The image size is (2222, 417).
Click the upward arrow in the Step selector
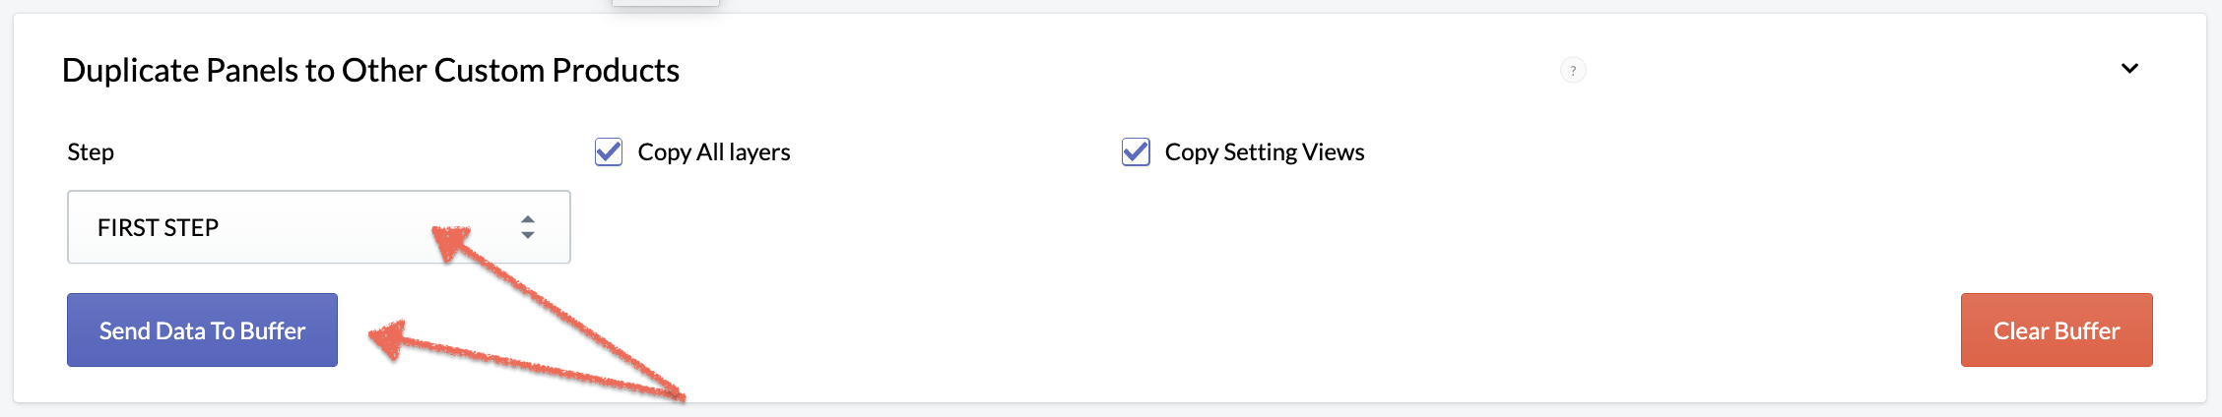[528, 219]
